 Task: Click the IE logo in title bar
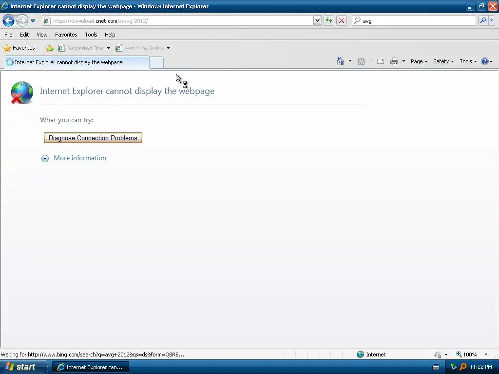5,6
